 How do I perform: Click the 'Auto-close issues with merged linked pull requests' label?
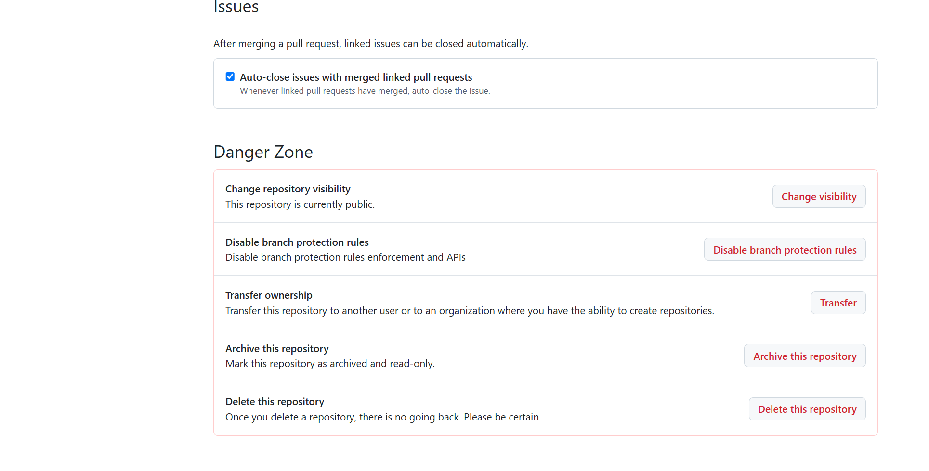click(x=356, y=77)
